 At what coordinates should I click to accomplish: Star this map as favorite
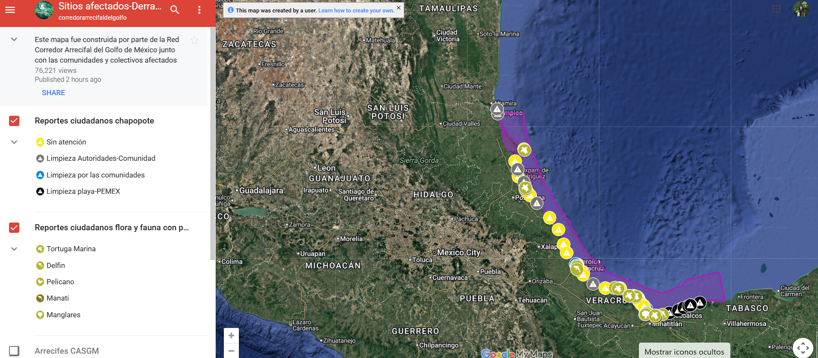point(194,40)
